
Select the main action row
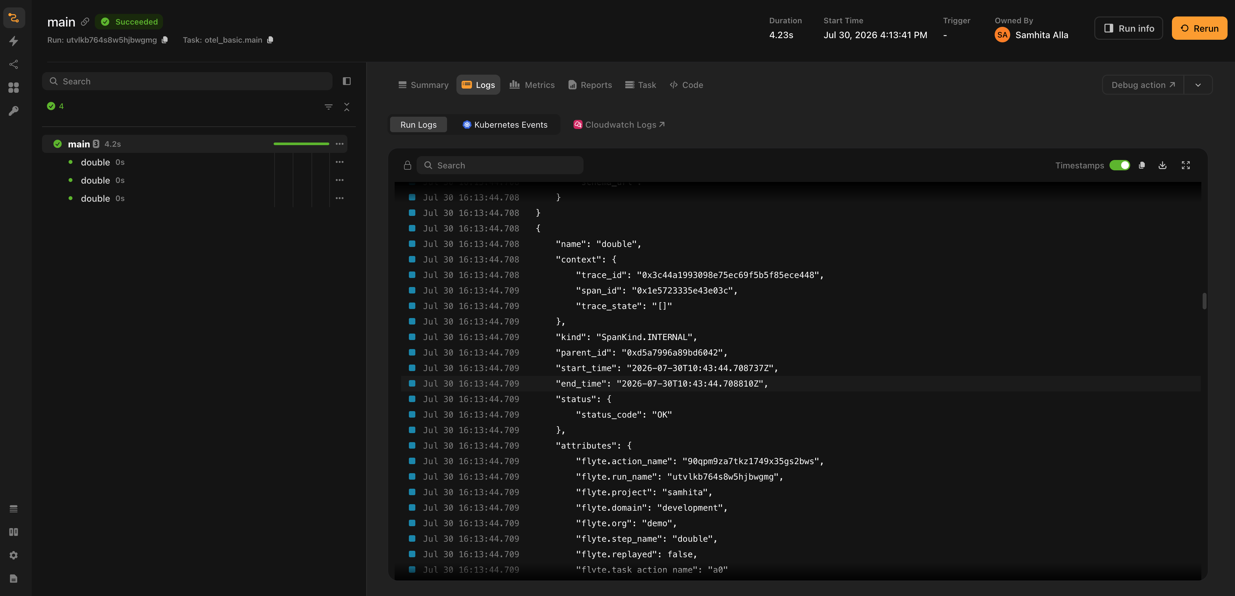coord(195,144)
